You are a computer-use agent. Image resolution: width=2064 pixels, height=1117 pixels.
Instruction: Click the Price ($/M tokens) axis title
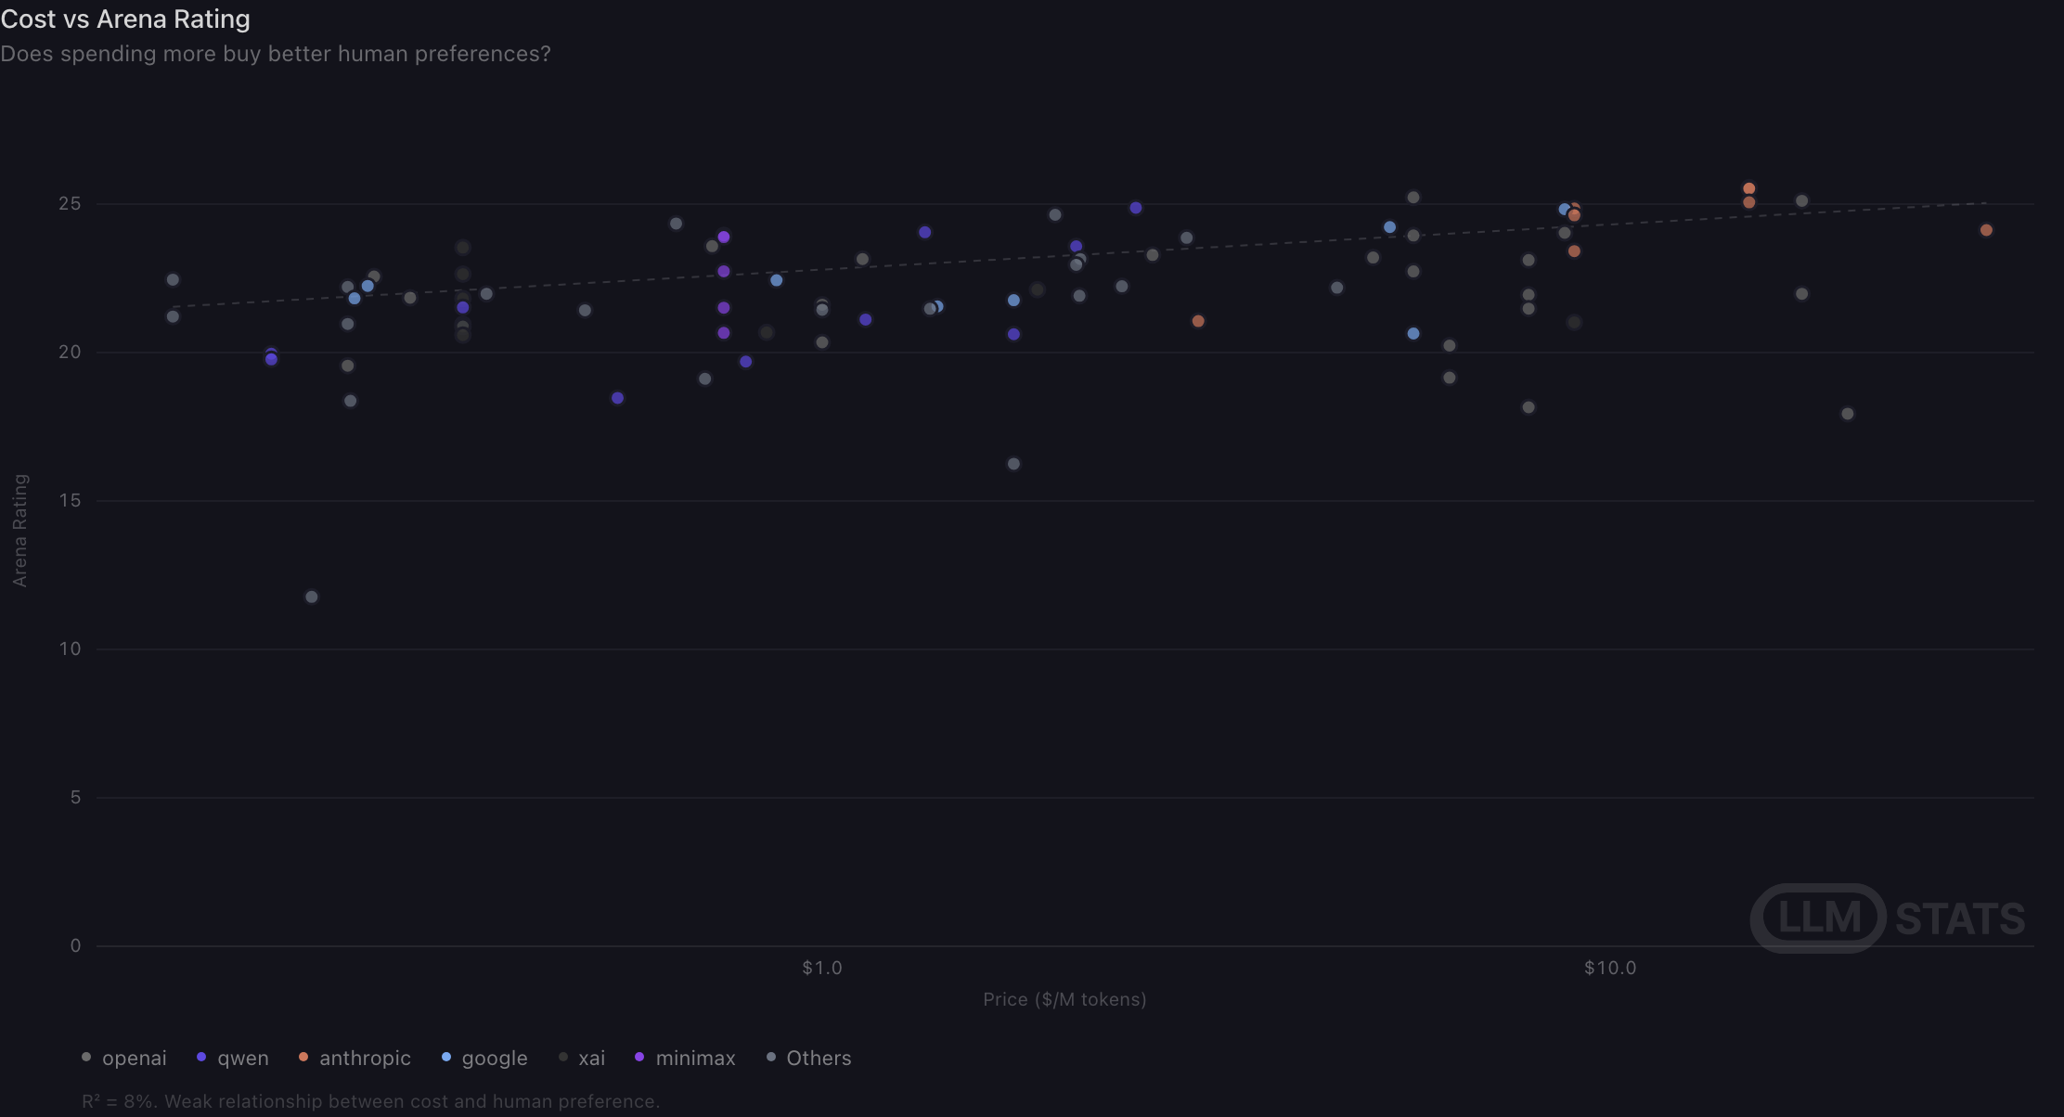tap(1064, 999)
